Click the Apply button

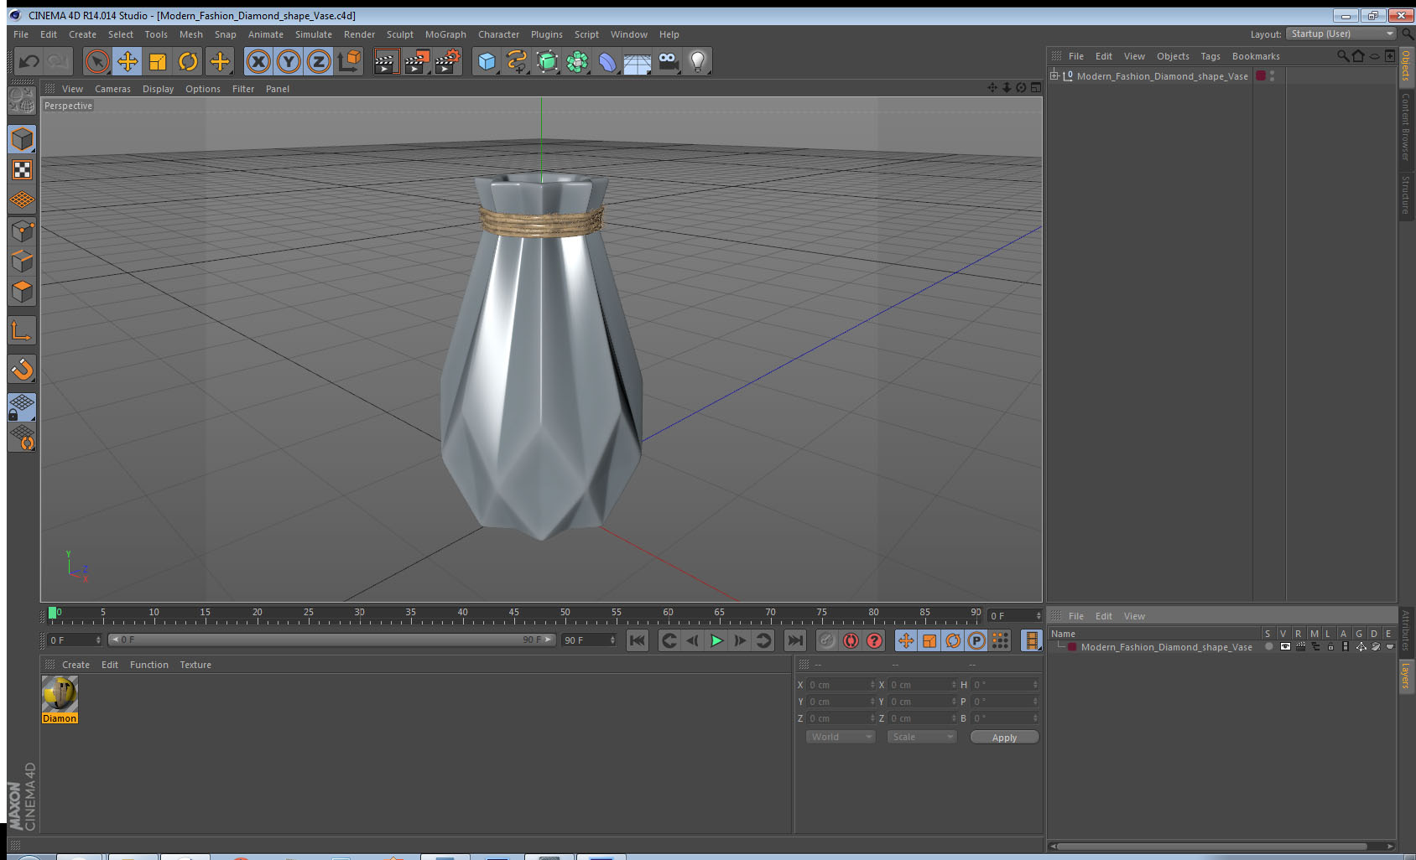coord(1004,737)
